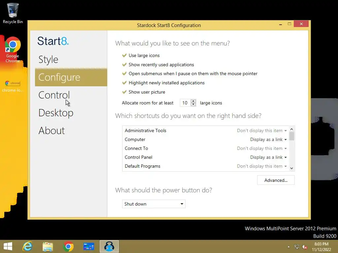Maximize the Start8 Configuration window

(289, 24)
